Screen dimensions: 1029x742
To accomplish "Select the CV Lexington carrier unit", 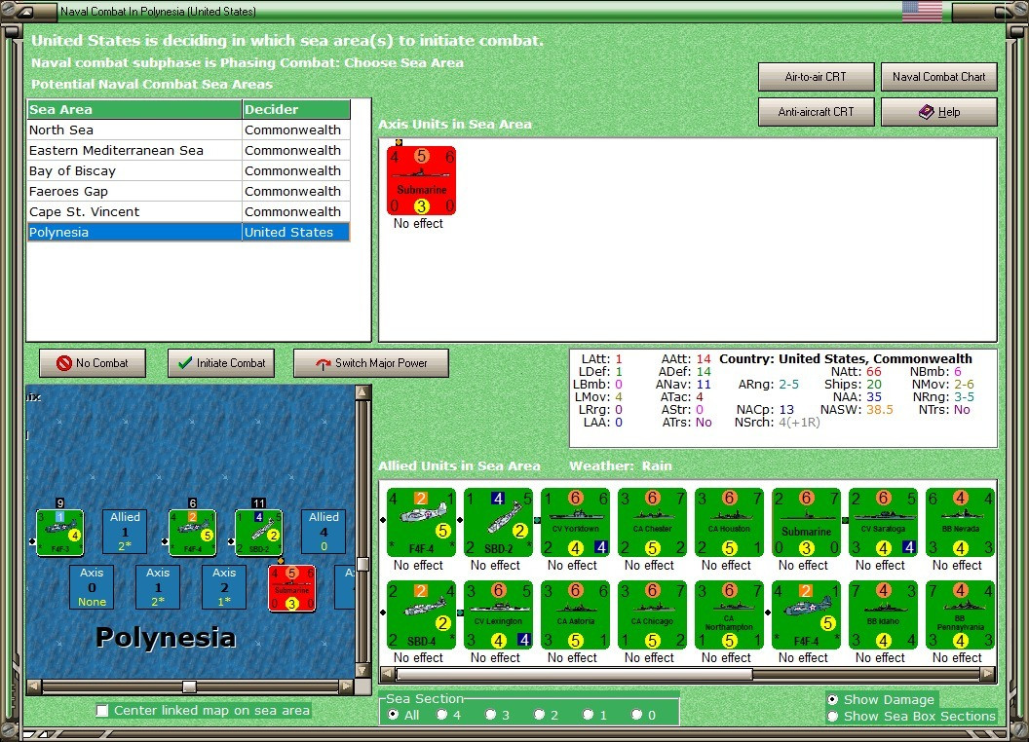I will pyautogui.click(x=499, y=614).
